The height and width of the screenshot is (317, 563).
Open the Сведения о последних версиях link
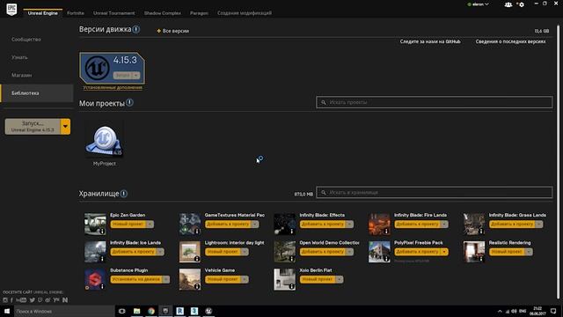(x=510, y=41)
